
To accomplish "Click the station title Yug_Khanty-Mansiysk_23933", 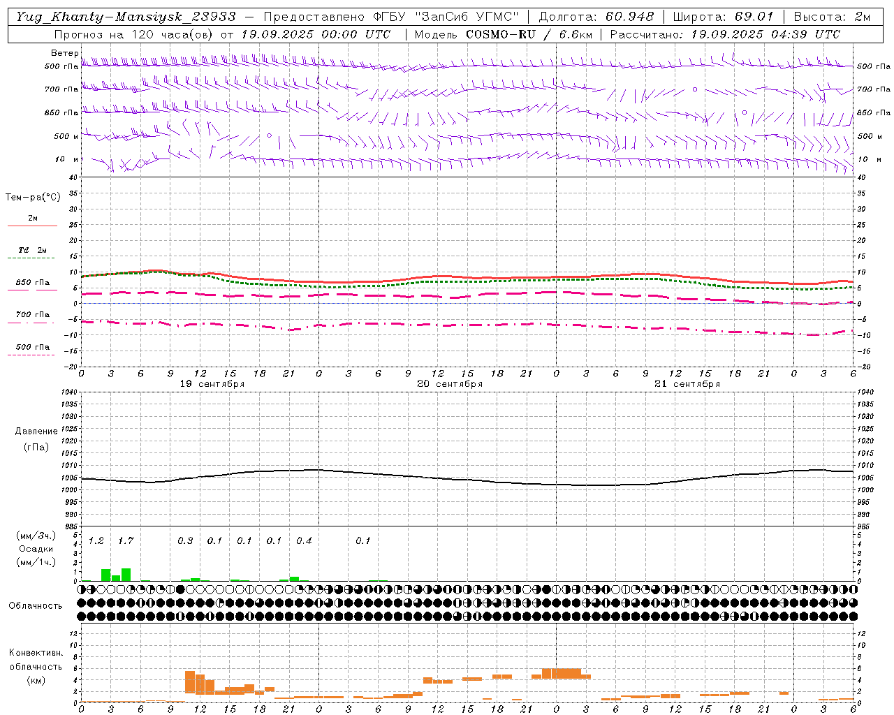I will pyautogui.click(x=126, y=17).
